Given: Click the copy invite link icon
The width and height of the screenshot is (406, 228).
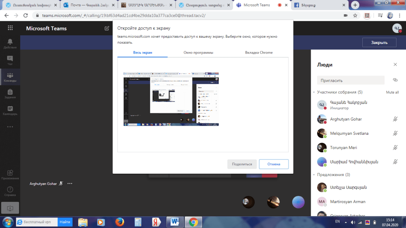Looking at the screenshot, I should point(395,80).
